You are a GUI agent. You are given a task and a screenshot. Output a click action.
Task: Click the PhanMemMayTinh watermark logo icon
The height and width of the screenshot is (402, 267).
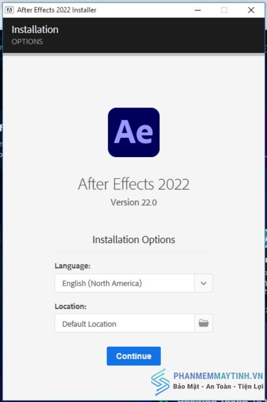[160, 382]
